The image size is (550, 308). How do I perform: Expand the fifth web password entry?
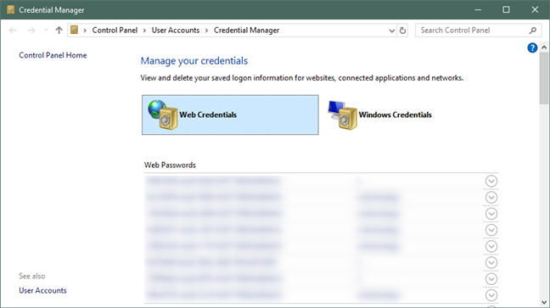point(491,246)
